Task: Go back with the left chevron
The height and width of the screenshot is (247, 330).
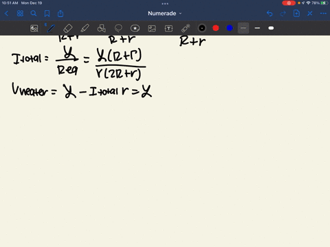Action: click(6, 14)
